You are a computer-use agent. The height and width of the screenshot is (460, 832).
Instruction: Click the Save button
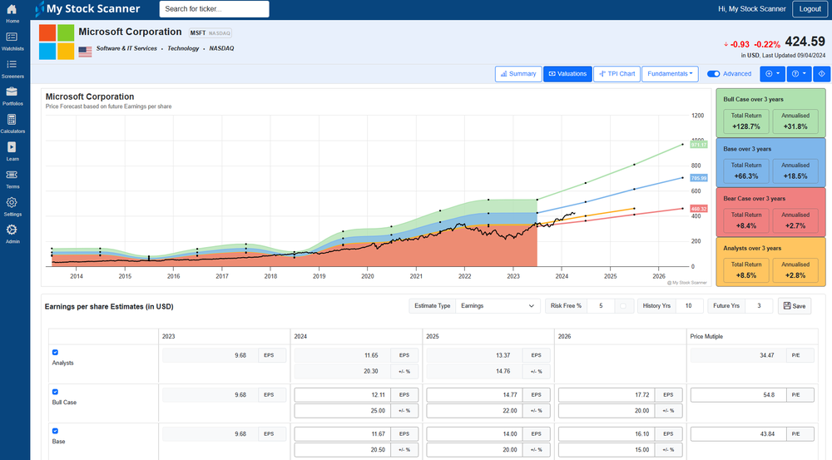click(795, 306)
